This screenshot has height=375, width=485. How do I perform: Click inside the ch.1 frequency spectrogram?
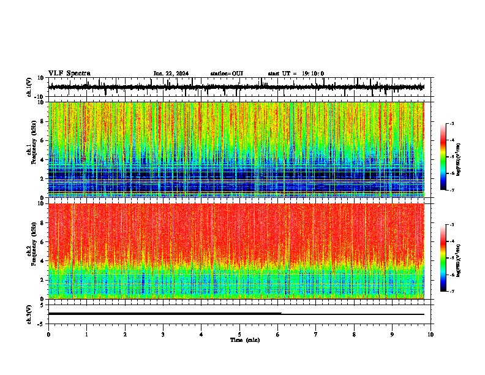coord(236,150)
